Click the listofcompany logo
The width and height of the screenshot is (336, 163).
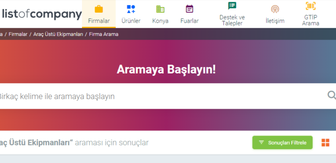click(42, 14)
